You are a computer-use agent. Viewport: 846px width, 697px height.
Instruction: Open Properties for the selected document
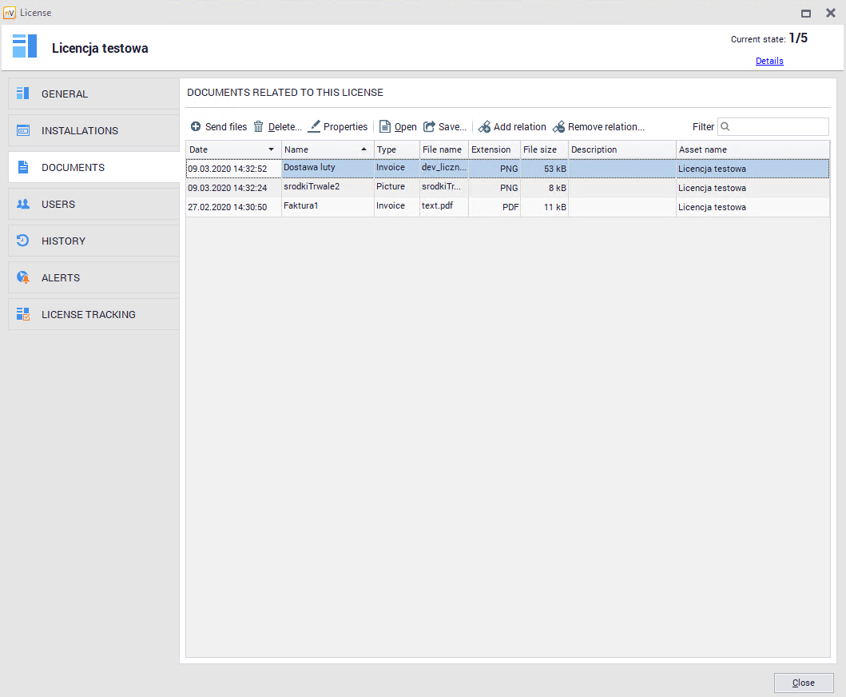tap(338, 127)
